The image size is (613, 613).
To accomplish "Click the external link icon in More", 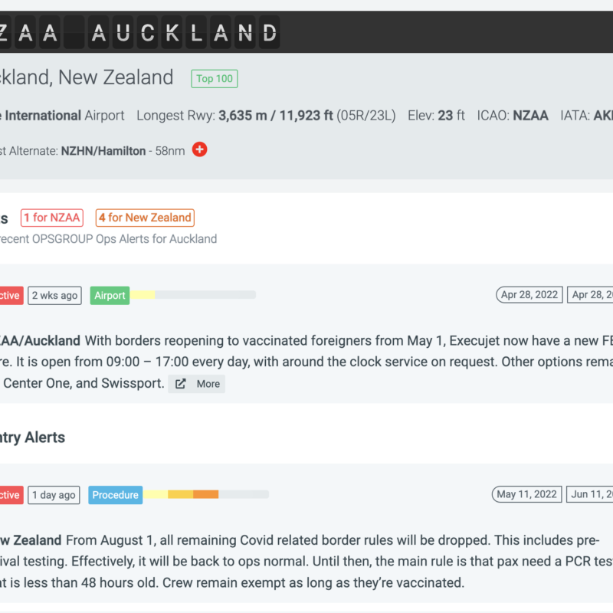I will (x=181, y=384).
